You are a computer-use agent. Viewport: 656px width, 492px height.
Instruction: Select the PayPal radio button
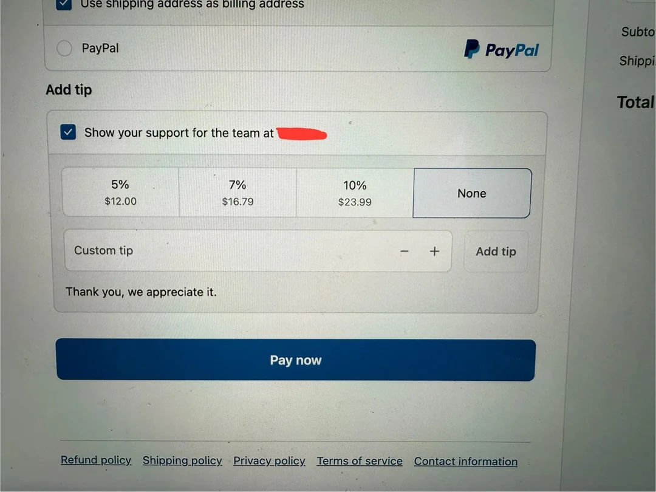64,48
